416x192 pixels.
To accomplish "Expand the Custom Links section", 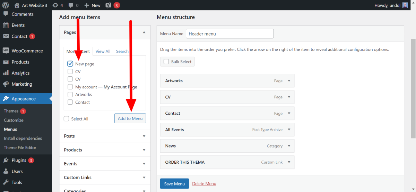I will (x=105, y=177).
